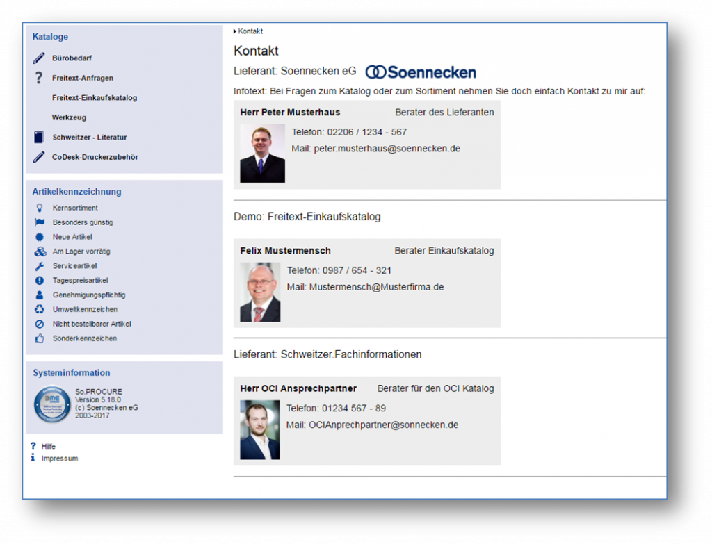Open the Freitext-Einkaufskatalog entry
Image resolution: width=712 pixels, height=544 pixels.
[x=95, y=97]
